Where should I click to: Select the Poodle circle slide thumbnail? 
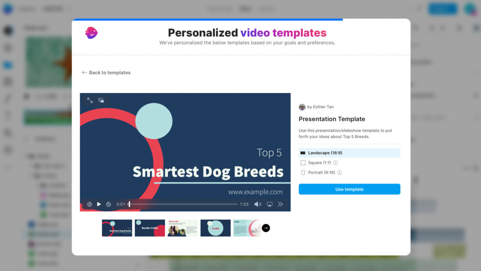coord(215,228)
